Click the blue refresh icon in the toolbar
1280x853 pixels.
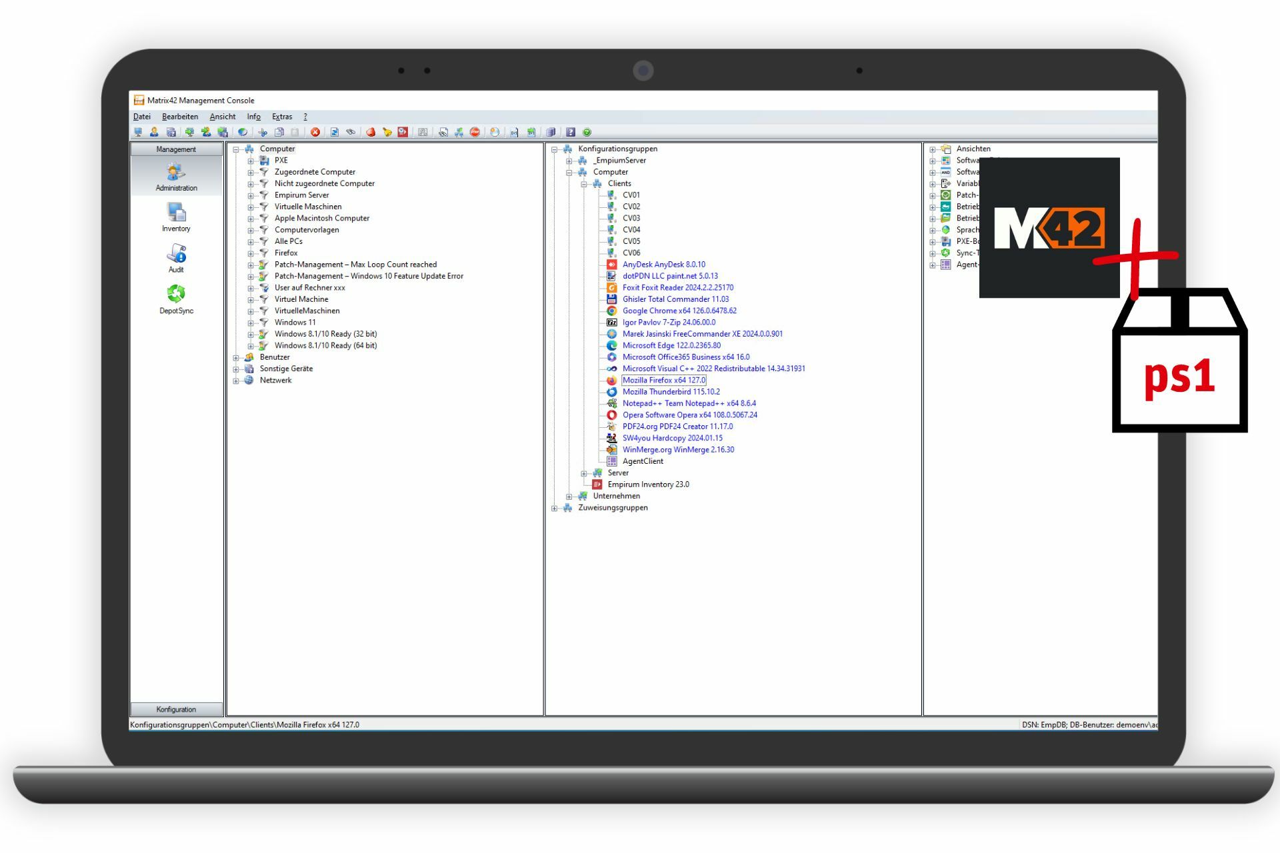point(335,132)
